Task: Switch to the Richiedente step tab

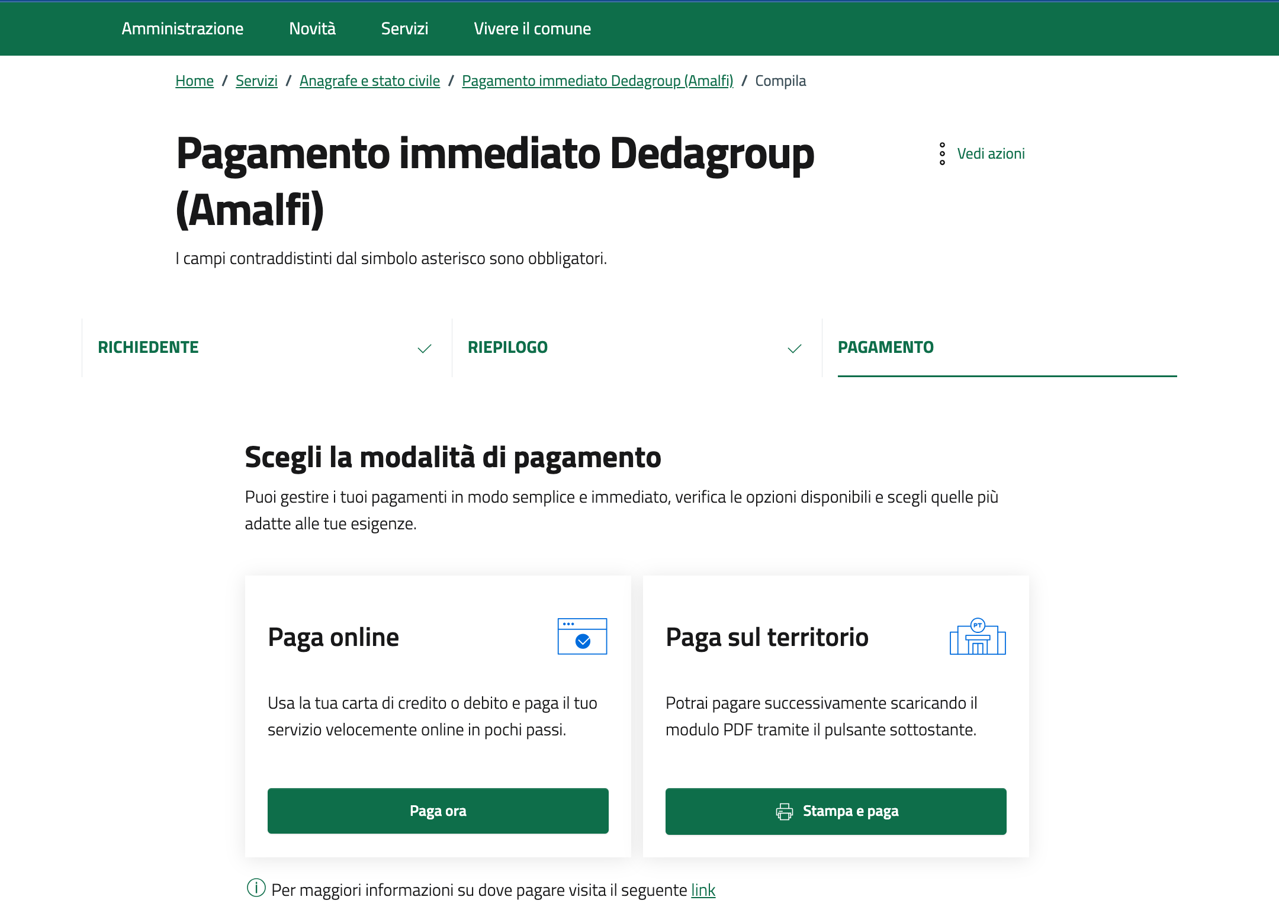Action: click(x=149, y=348)
